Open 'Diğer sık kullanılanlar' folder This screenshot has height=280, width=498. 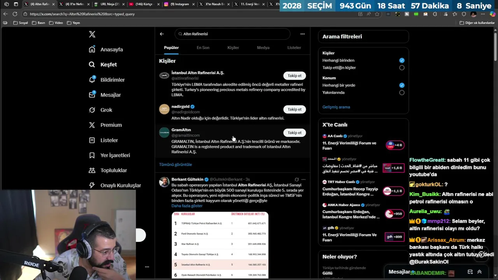click(477, 23)
